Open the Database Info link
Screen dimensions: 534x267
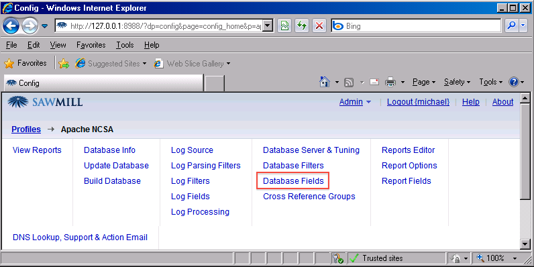click(x=109, y=150)
